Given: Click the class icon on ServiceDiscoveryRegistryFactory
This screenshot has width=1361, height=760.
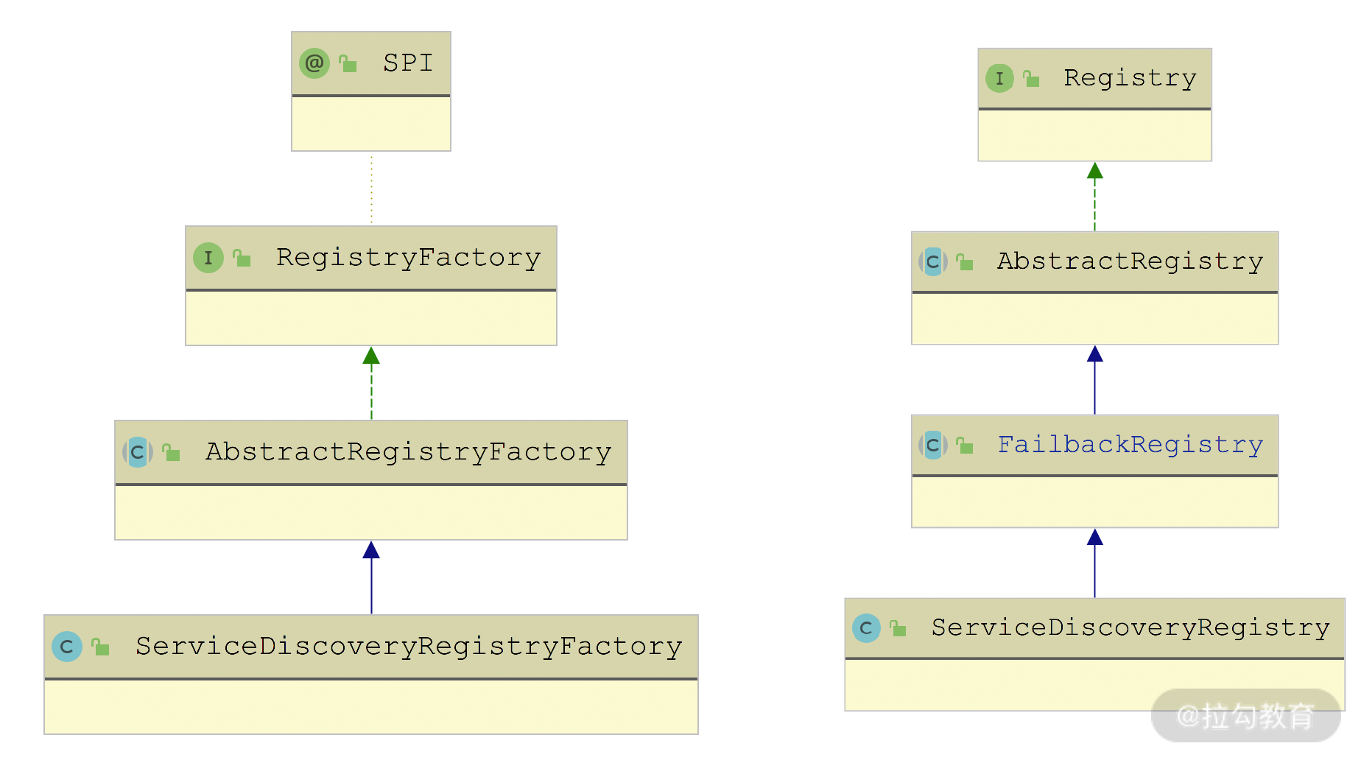Looking at the screenshot, I should [x=67, y=647].
